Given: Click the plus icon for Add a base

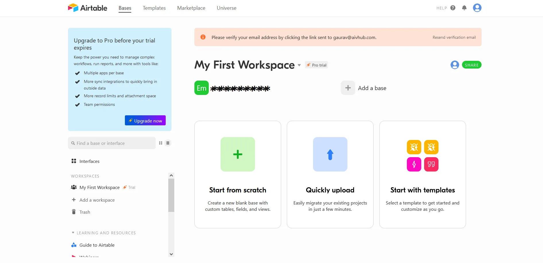Looking at the screenshot, I should click(x=348, y=88).
